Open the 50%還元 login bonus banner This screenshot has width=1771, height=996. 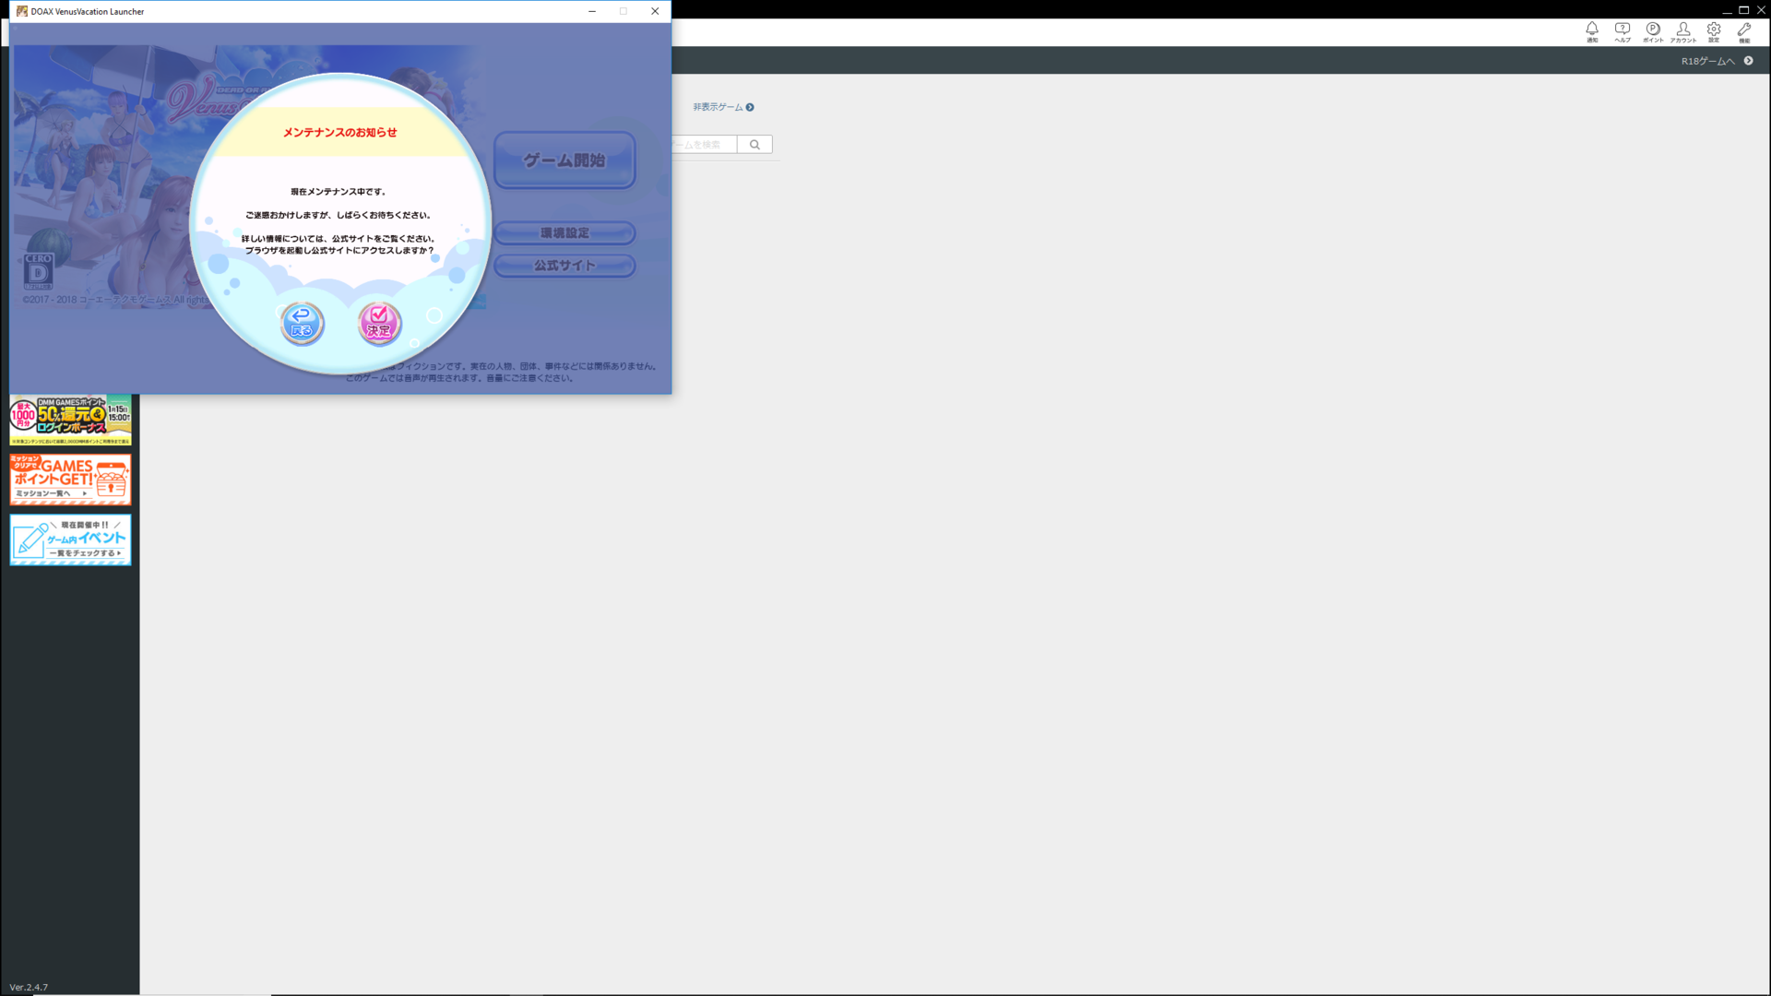tap(70, 421)
